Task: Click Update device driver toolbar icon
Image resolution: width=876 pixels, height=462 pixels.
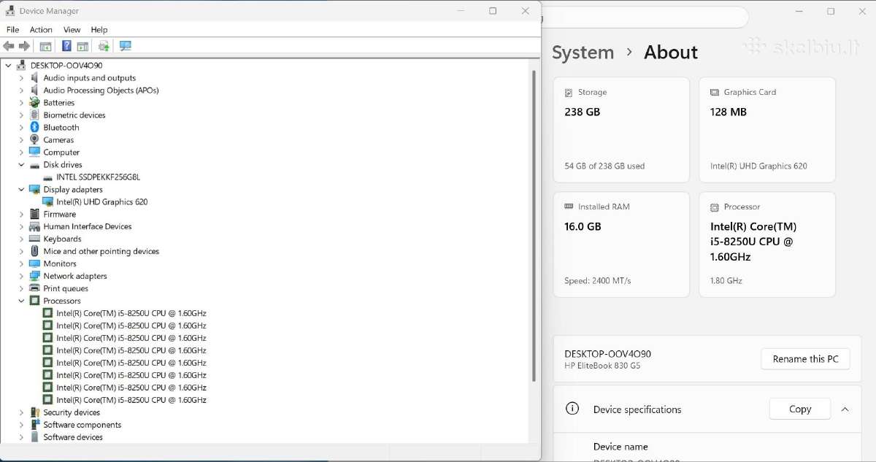Action: point(104,46)
